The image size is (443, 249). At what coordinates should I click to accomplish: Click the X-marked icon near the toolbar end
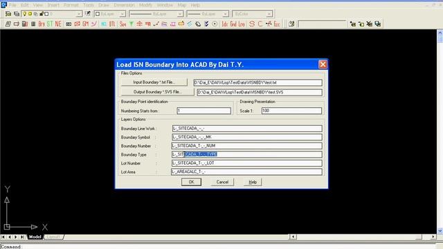[x=370, y=24]
